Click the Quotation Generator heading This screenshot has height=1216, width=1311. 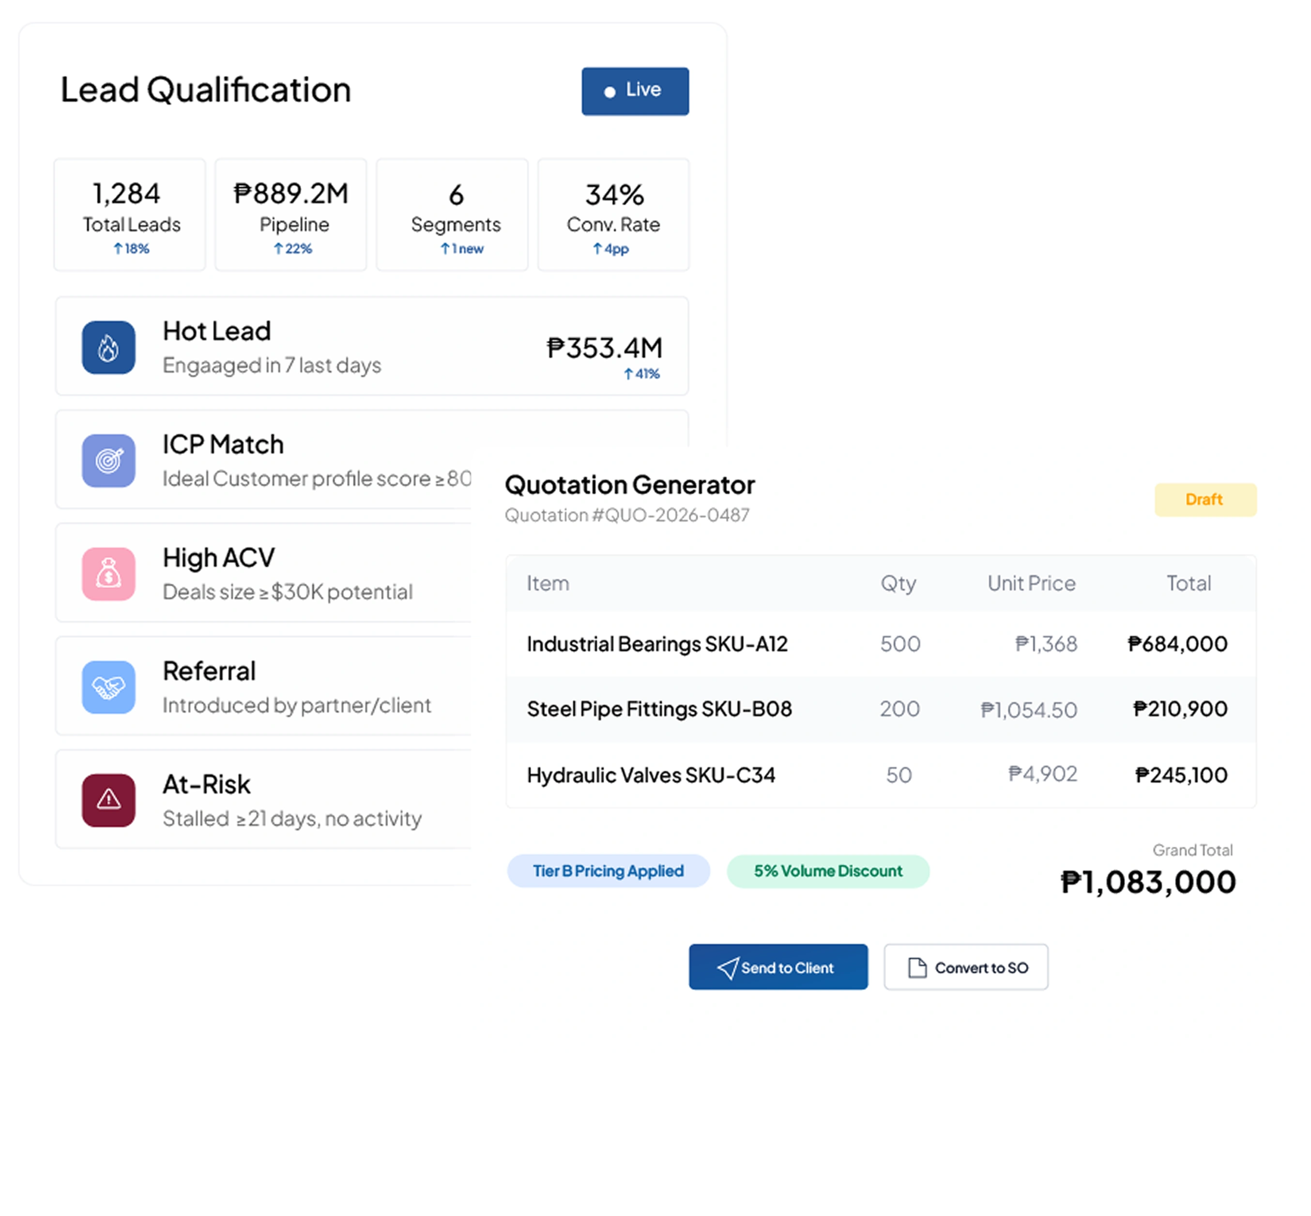point(630,485)
